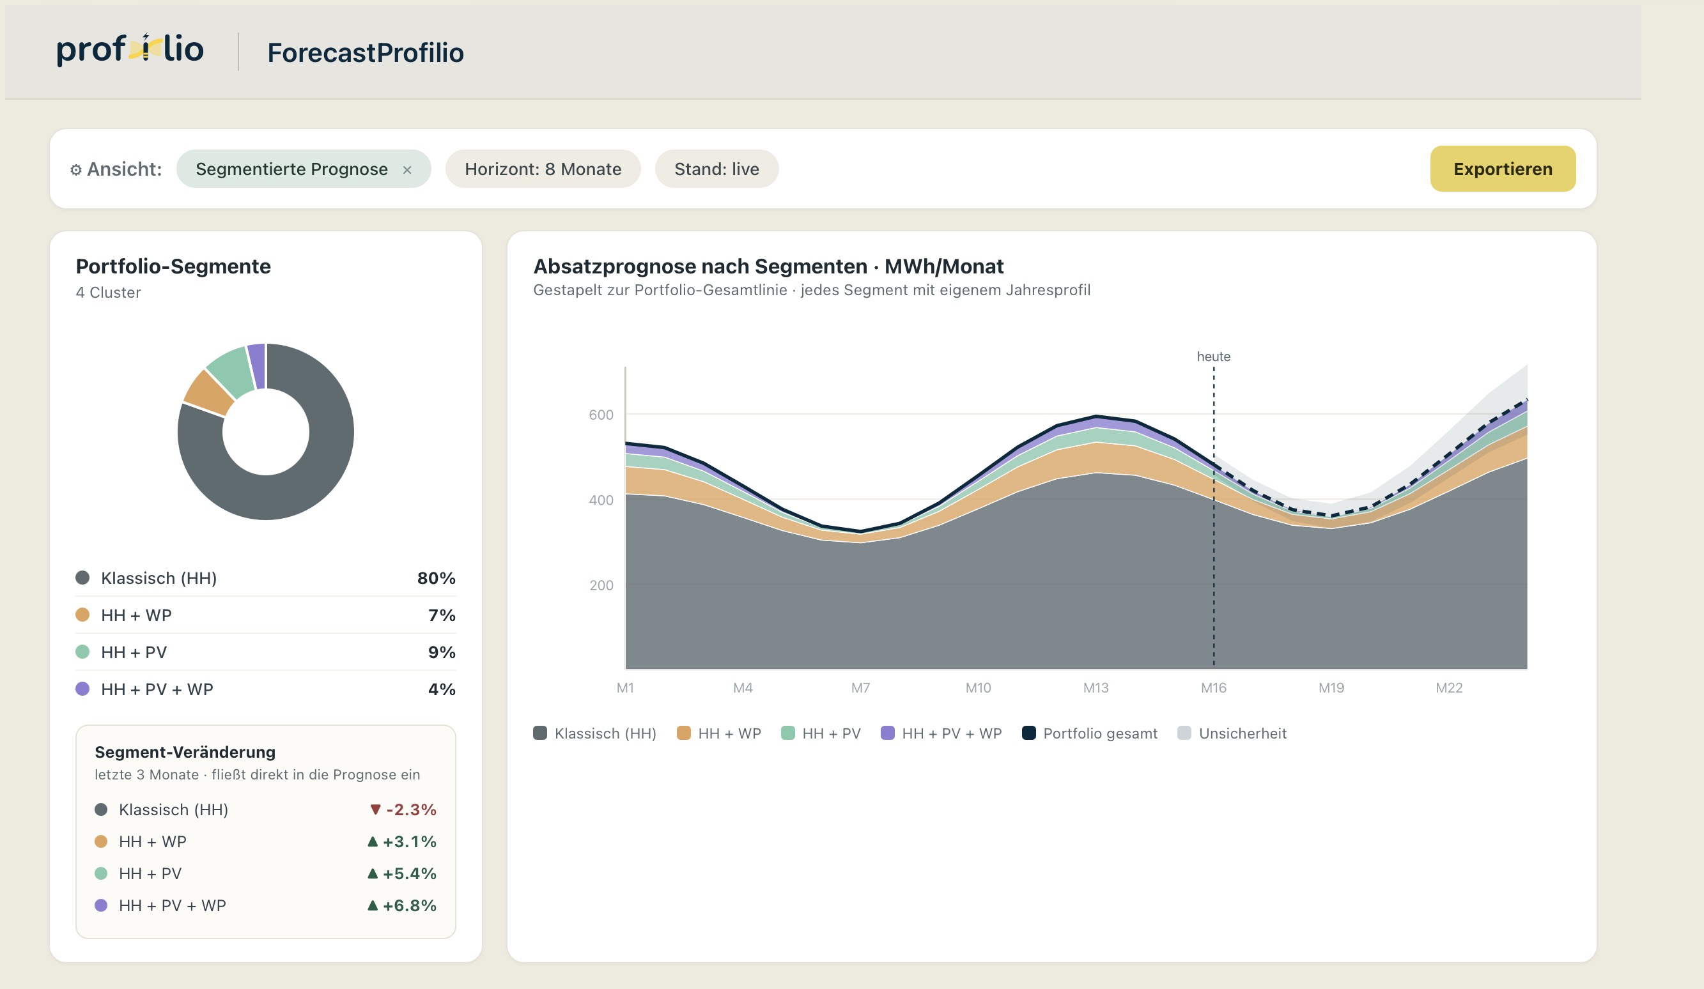Click the Segment-Veränderung heading
The image size is (1704, 989).
[x=185, y=753]
